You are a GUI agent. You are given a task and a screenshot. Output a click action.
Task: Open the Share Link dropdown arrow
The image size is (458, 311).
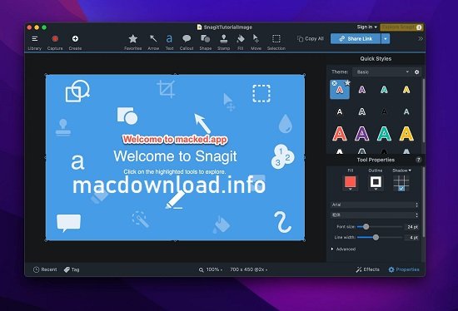[386, 38]
